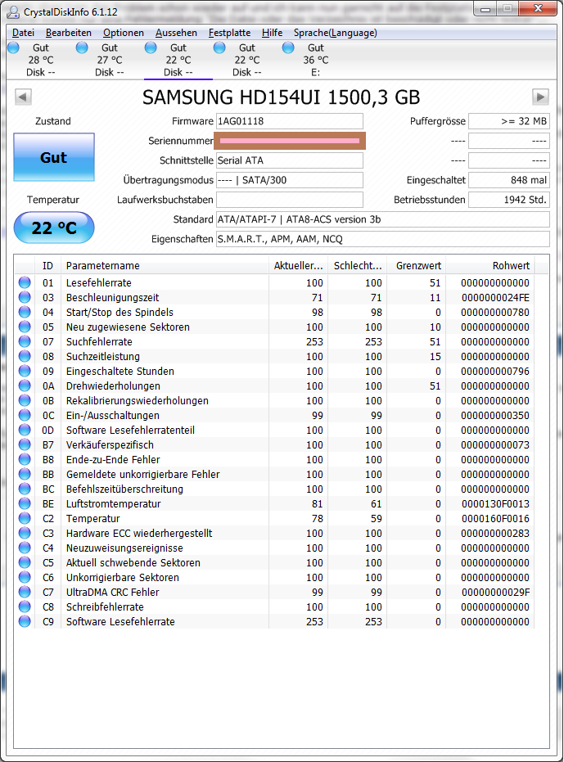564x762 pixels.
Task: Click the Übertragungsmodus SATA/300 field
Action: pos(289,180)
